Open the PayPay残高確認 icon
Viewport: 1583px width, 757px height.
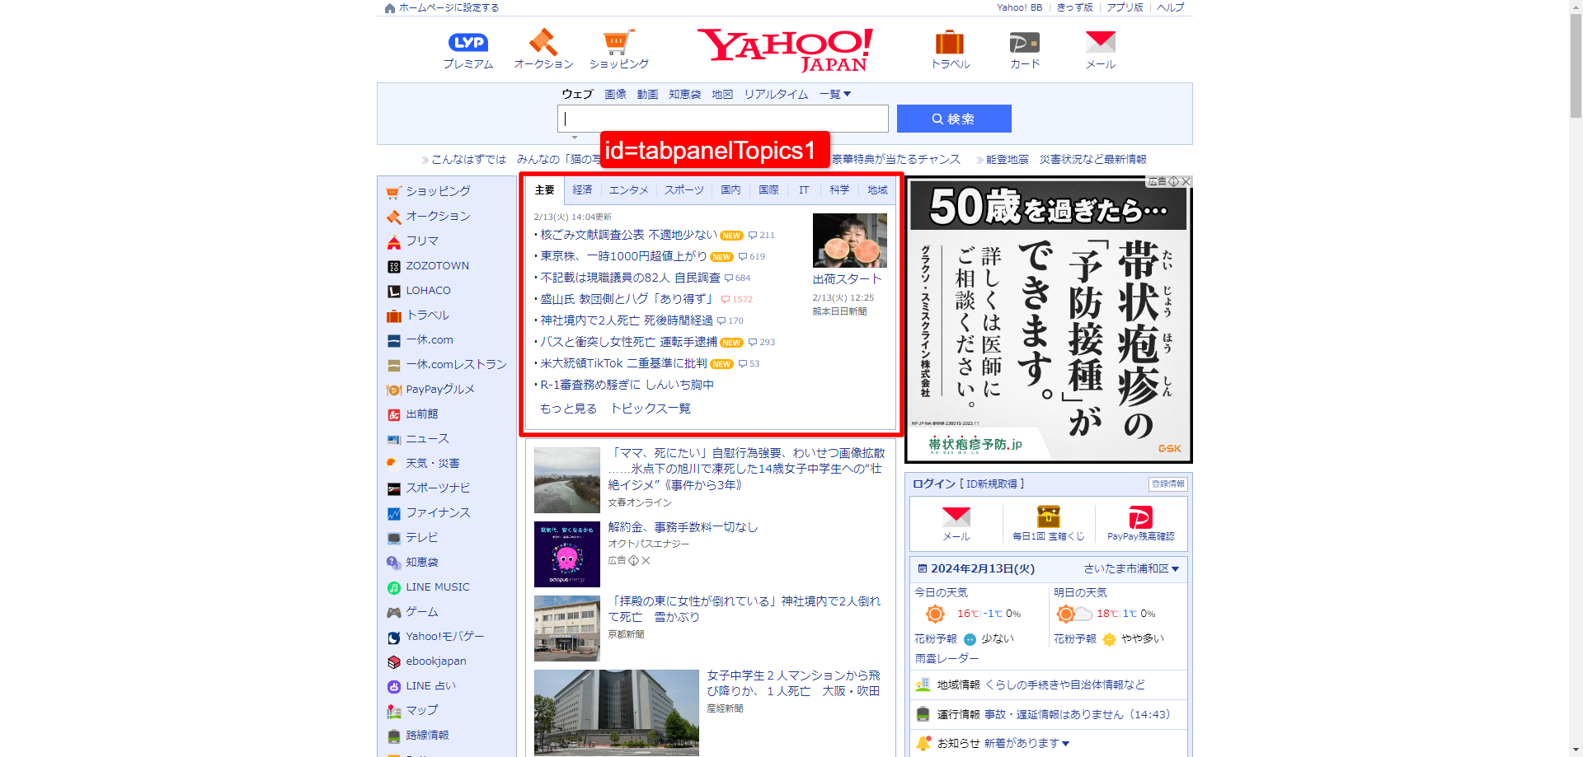click(1140, 516)
